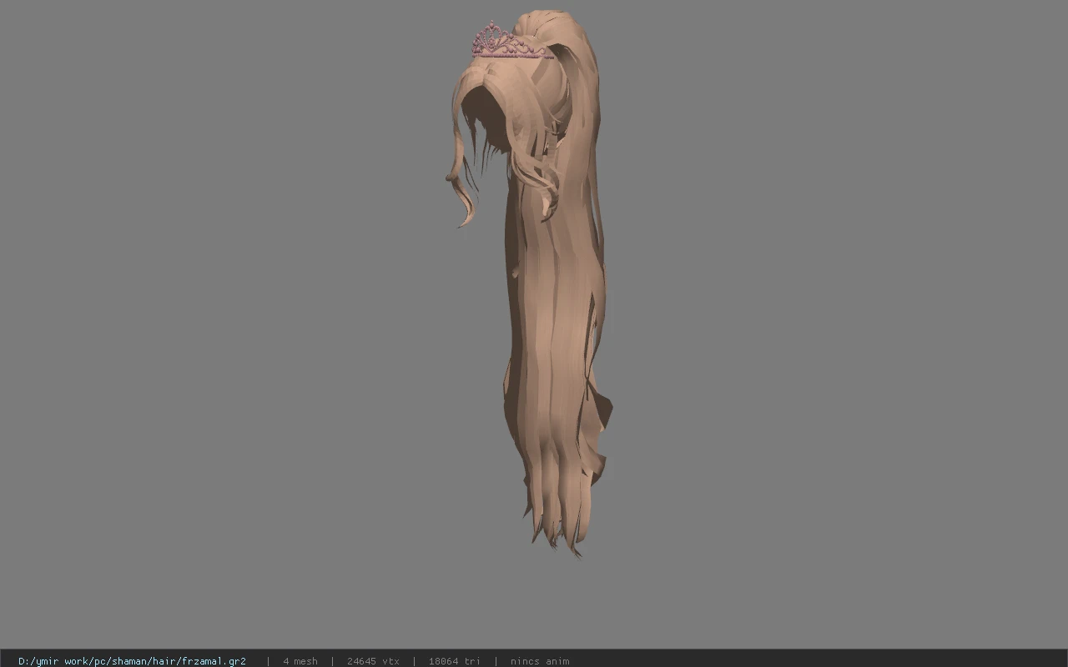The image size is (1068, 667).
Task: Click the first separator bar after the file path
Action: pyautogui.click(x=268, y=661)
